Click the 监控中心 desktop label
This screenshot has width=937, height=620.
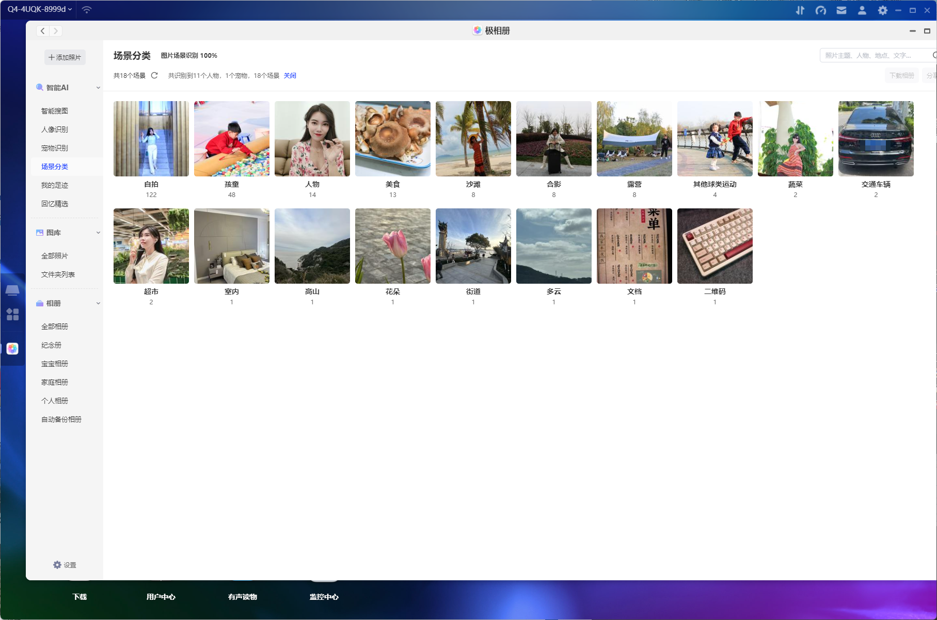[324, 597]
